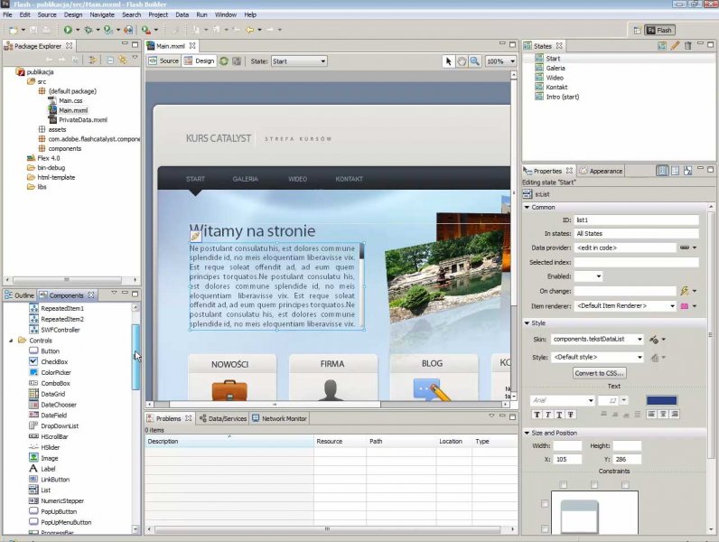
Task: Click the blue text color swatch
Action: [x=661, y=400]
